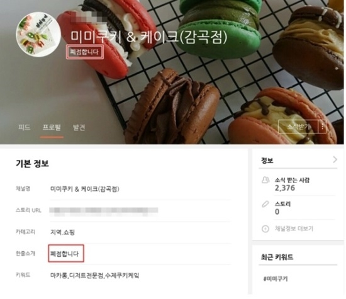Click the 폐점합니다 status under title
Screen dimensions: 346x299
pyautogui.click(x=85, y=52)
